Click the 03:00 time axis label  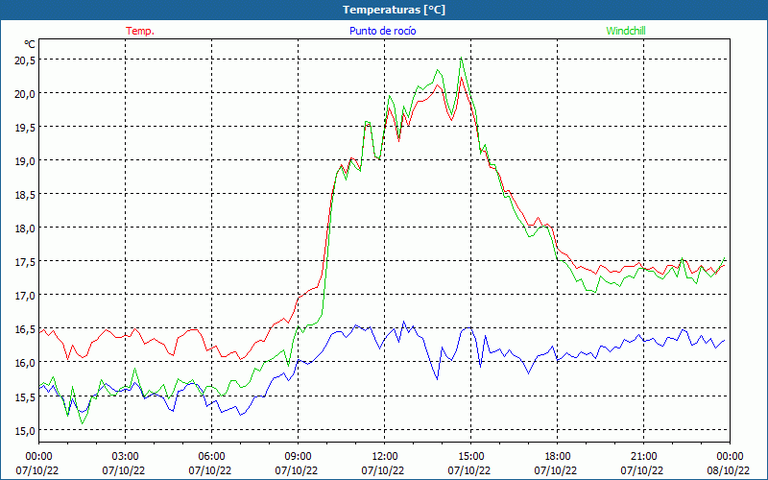125,457
